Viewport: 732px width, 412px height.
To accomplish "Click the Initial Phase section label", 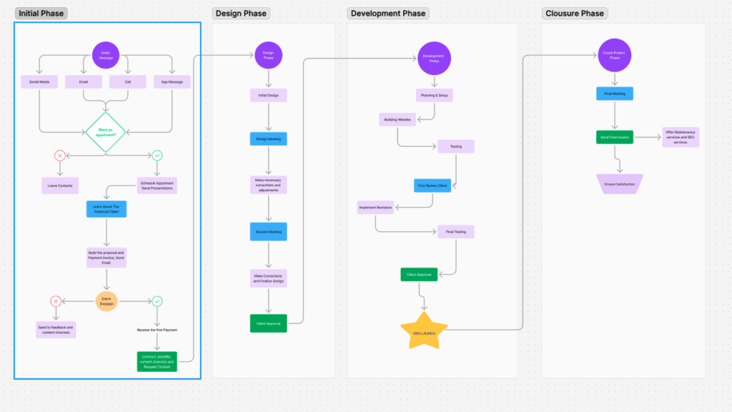I will 41,14.
